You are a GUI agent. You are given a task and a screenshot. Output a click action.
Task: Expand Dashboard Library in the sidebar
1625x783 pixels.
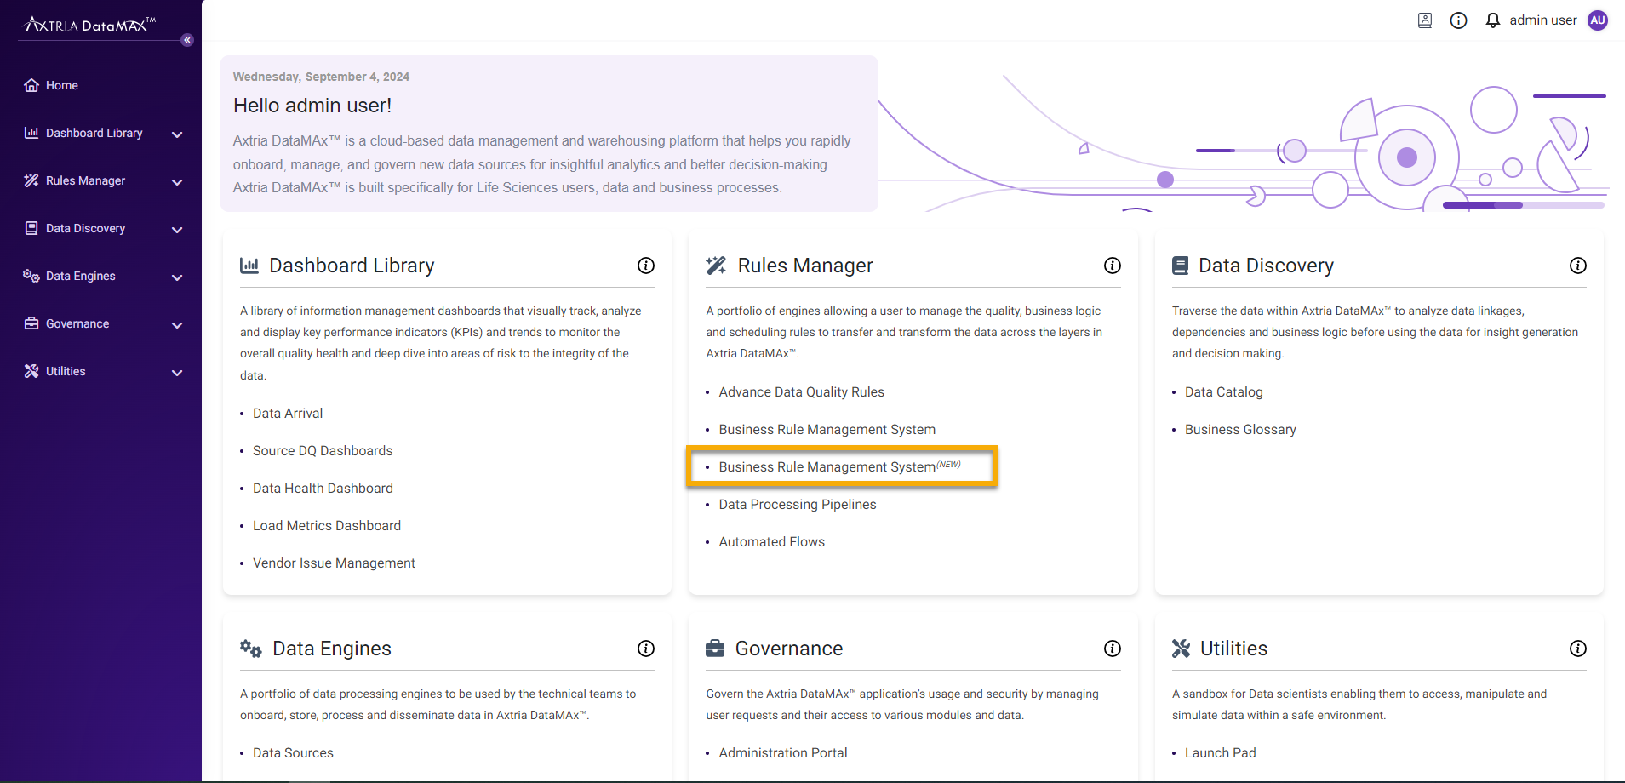[177, 134]
